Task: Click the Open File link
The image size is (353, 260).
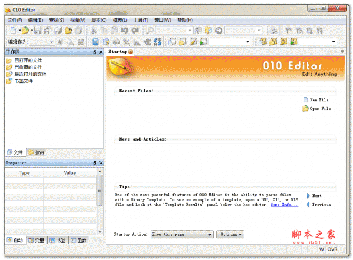Action: (x=317, y=109)
